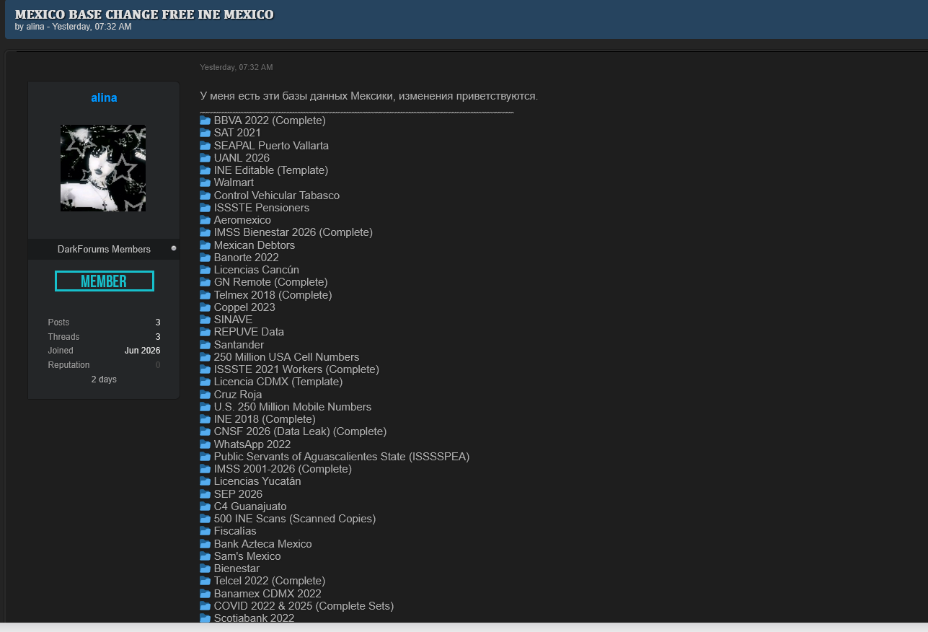Click the DarkForums Members group label
928x632 pixels.
[104, 249]
